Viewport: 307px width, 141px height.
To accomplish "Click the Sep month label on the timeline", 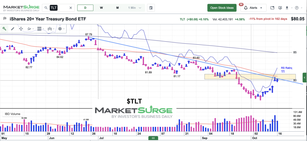I will [204, 138].
